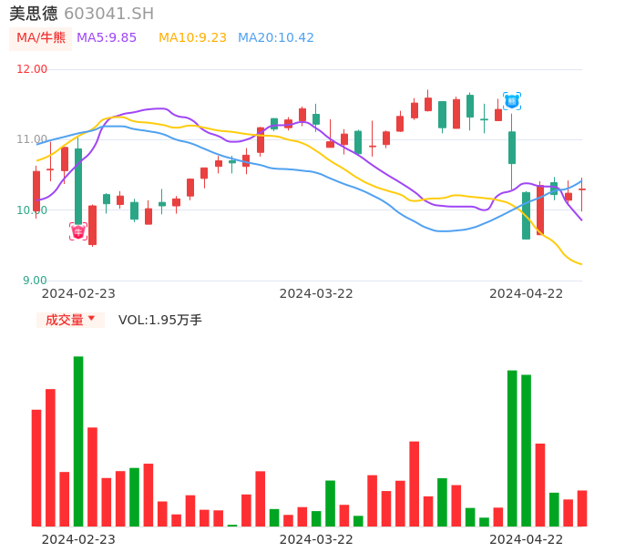Click the pink bull signal marker icon
The width and height of the screenshot is (625, 552).
pyautogui.click(x=78, y=232)
